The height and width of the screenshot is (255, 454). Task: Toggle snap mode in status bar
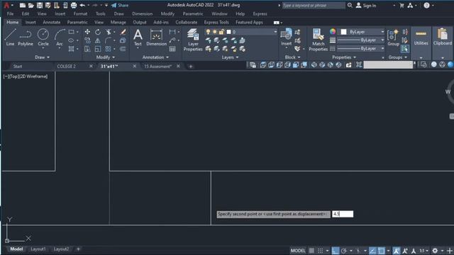coord(320,251)
